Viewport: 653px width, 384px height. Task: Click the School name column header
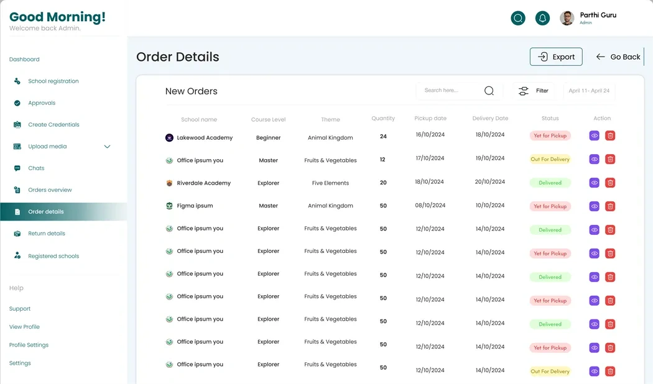coord(199,119)
